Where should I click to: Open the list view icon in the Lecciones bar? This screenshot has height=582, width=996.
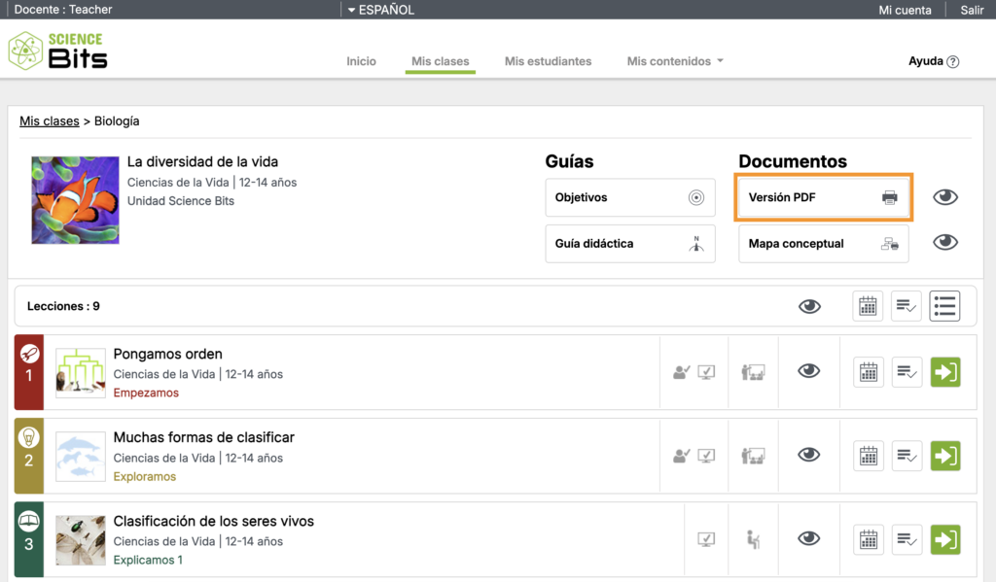(944, 306)
